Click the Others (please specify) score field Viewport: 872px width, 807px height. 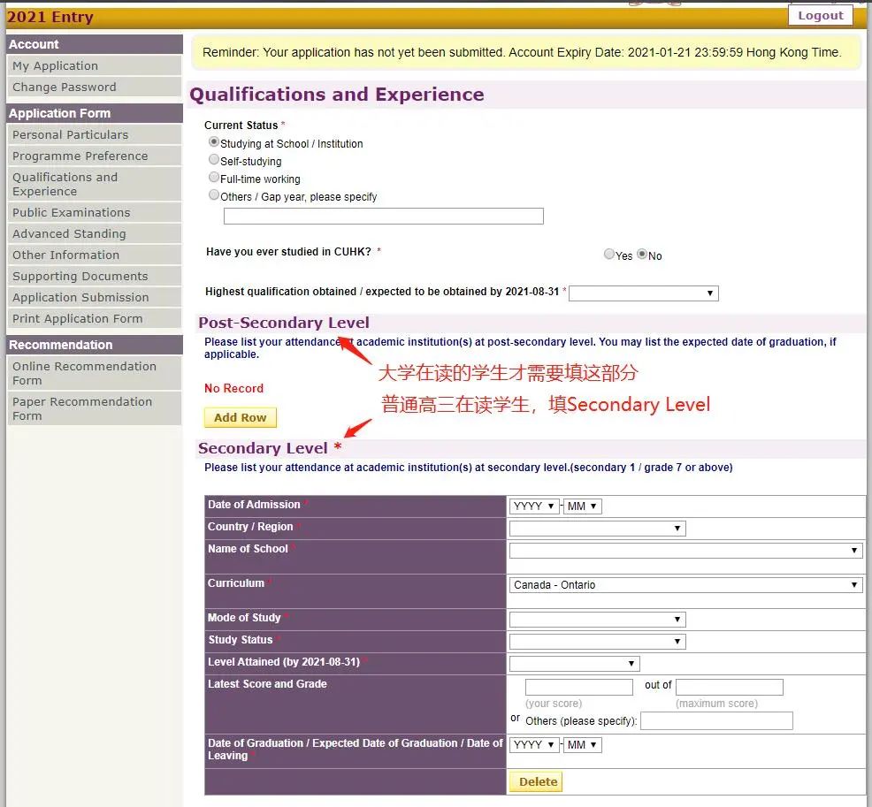tap(716, 721)
